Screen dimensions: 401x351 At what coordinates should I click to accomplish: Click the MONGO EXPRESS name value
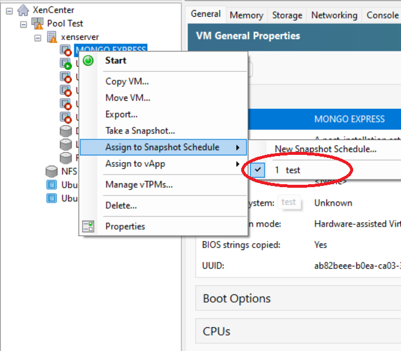[350, 120]
